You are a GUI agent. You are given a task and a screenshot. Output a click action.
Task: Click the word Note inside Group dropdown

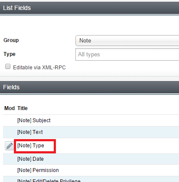pyautogui.click(x=85, y=40)
